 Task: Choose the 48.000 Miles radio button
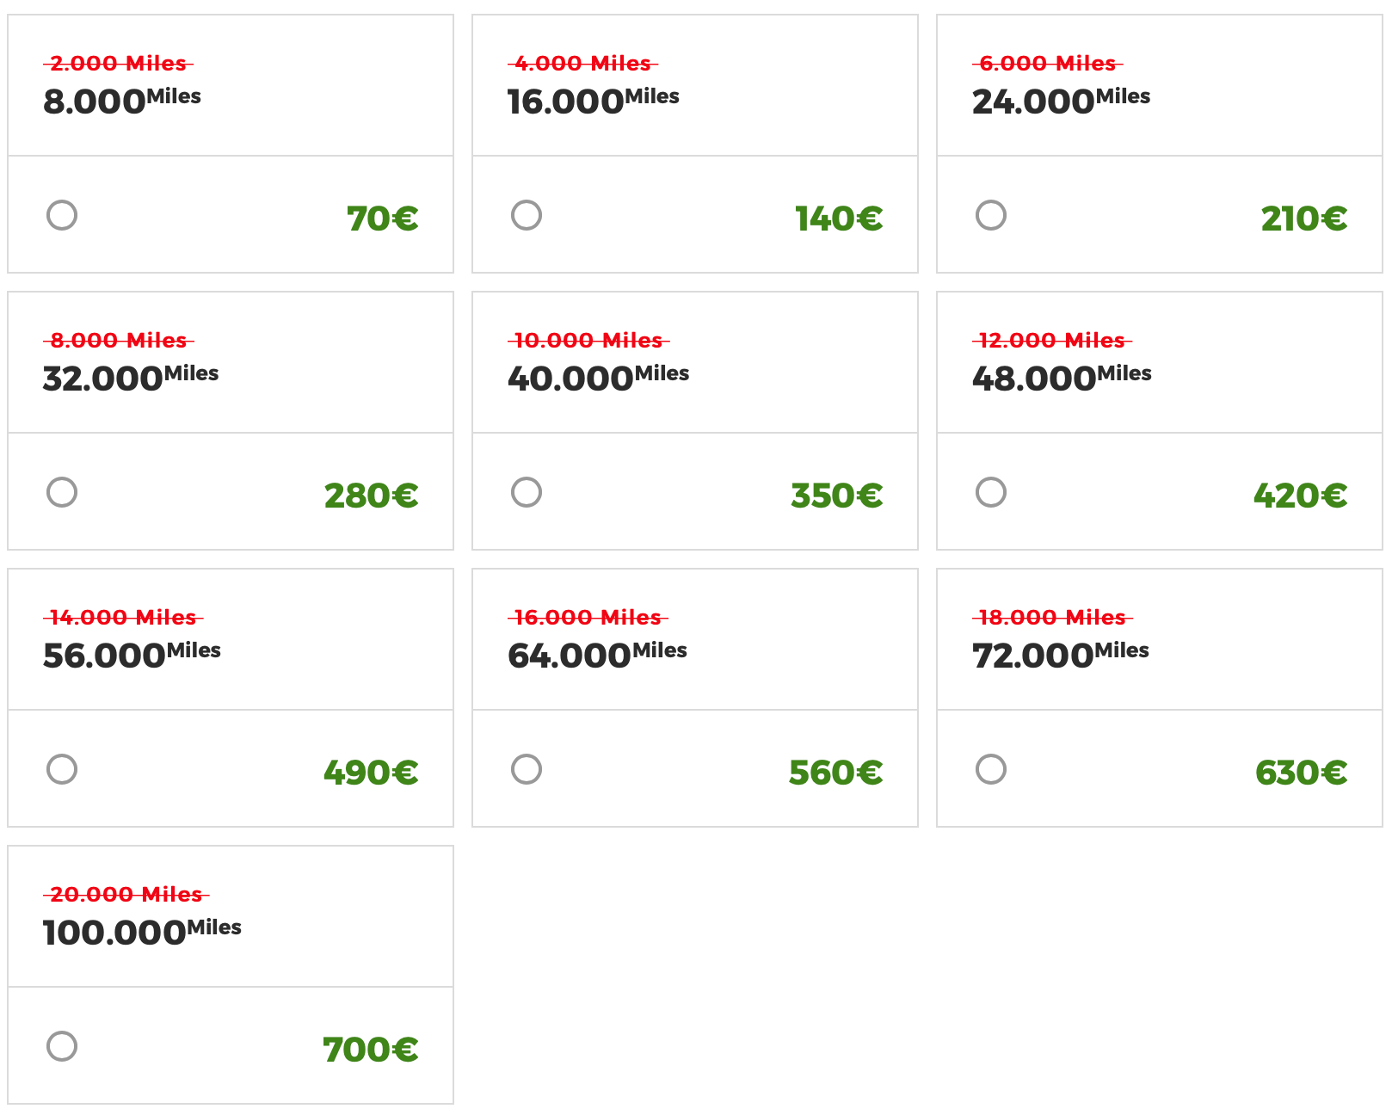click(x=991, y=492)
